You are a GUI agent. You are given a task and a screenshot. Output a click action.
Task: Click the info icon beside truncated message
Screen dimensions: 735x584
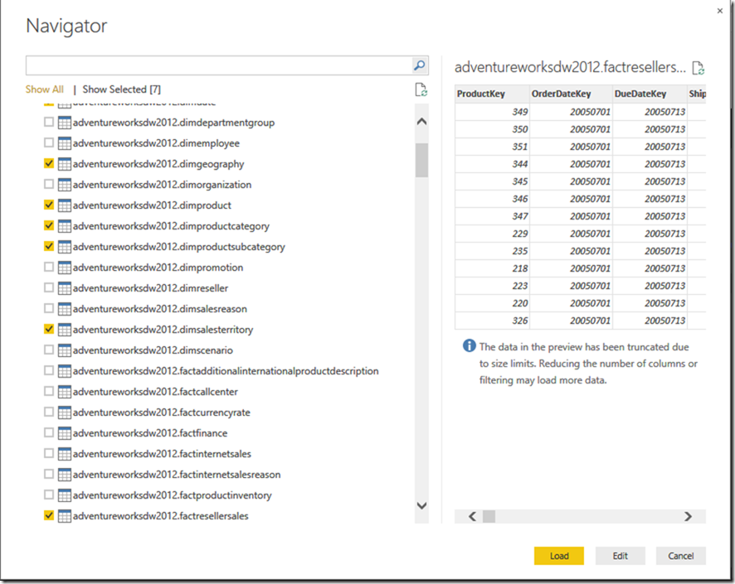pos(470,345)
